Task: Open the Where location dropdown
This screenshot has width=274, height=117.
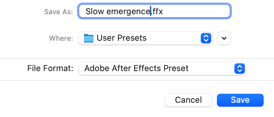Action: pos(145,38)
